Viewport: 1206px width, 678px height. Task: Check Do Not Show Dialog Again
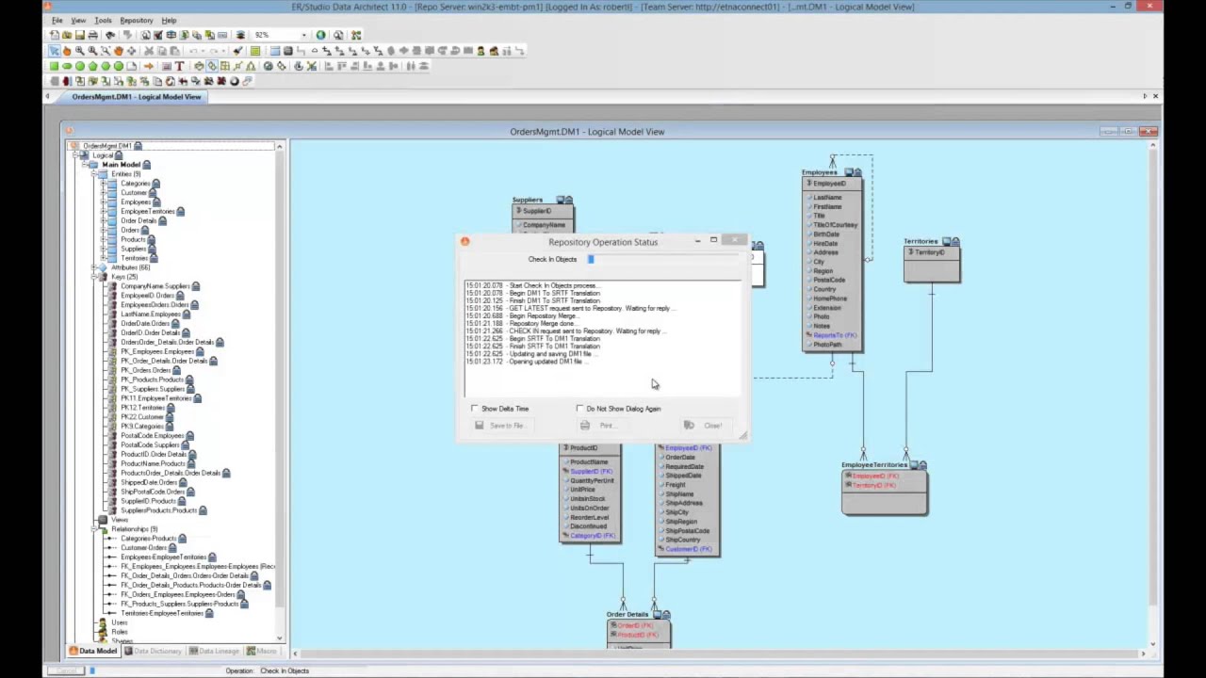click(579, 409)
